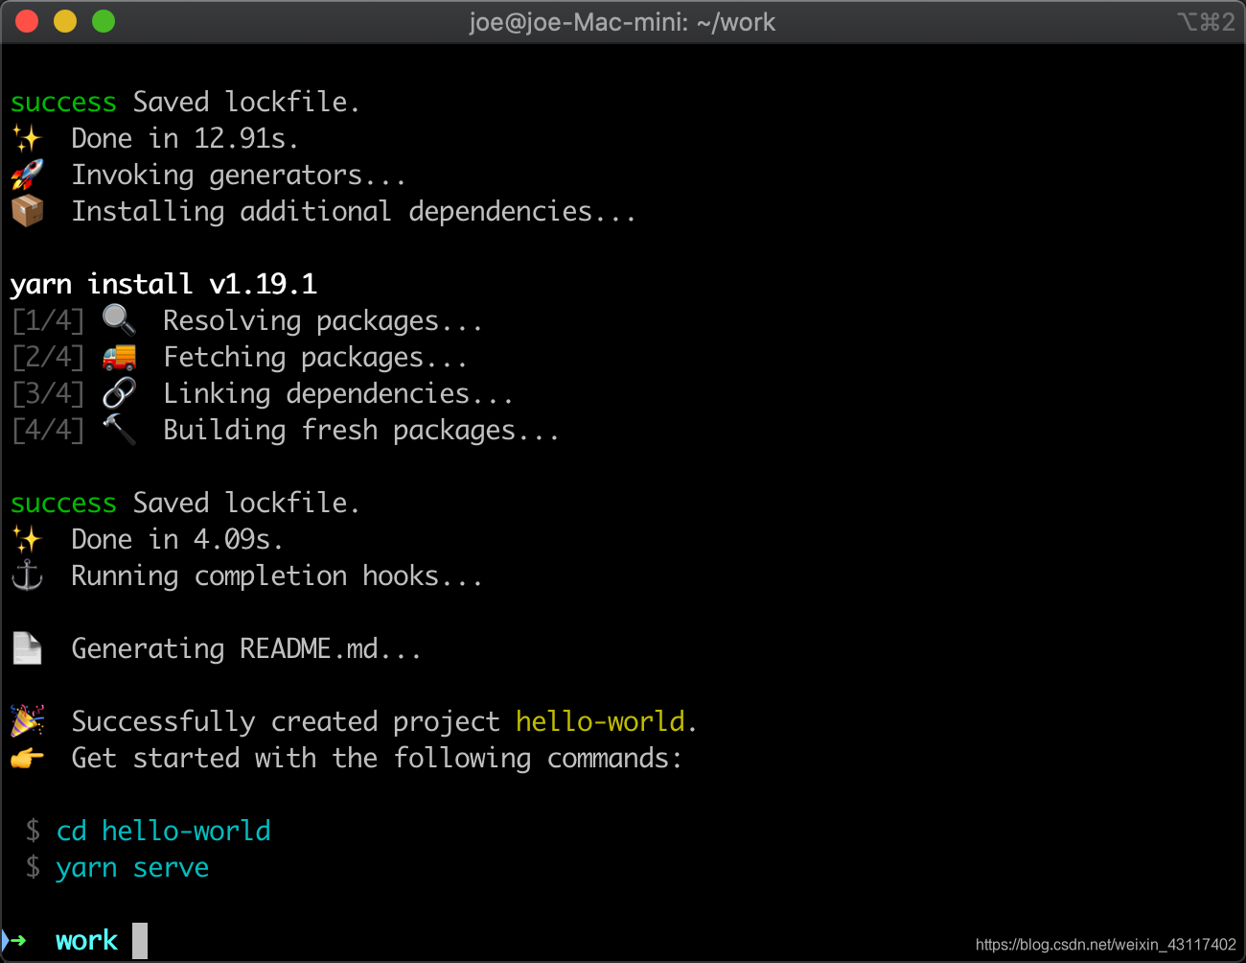Click the '[1/4]' step label

click(48, 320)
